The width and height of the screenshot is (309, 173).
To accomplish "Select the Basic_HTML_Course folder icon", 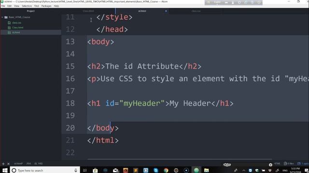I will pyautogui.click(x=6, y=17).
